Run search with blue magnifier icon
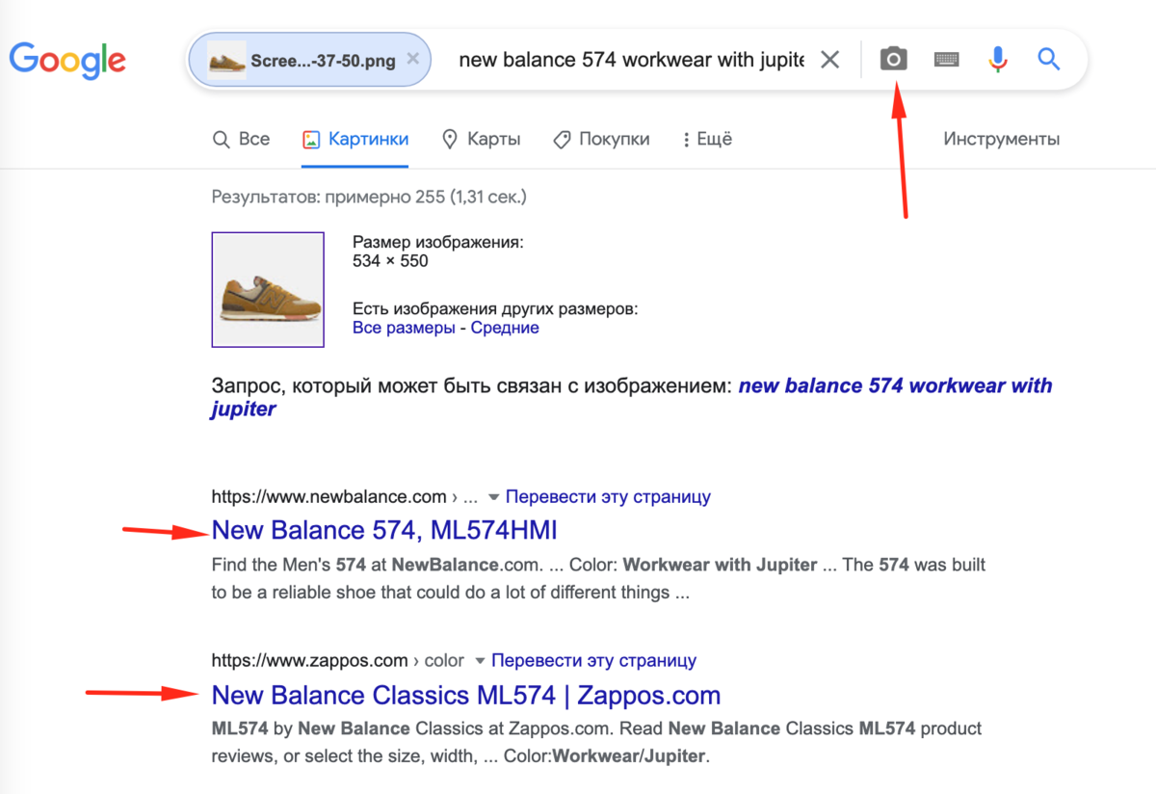 1049,60
